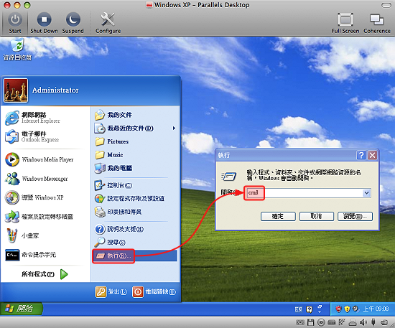Open Help and Support (說明及支援)
Viewport: 395px width, 328px height.
click(x=119, y=229)
